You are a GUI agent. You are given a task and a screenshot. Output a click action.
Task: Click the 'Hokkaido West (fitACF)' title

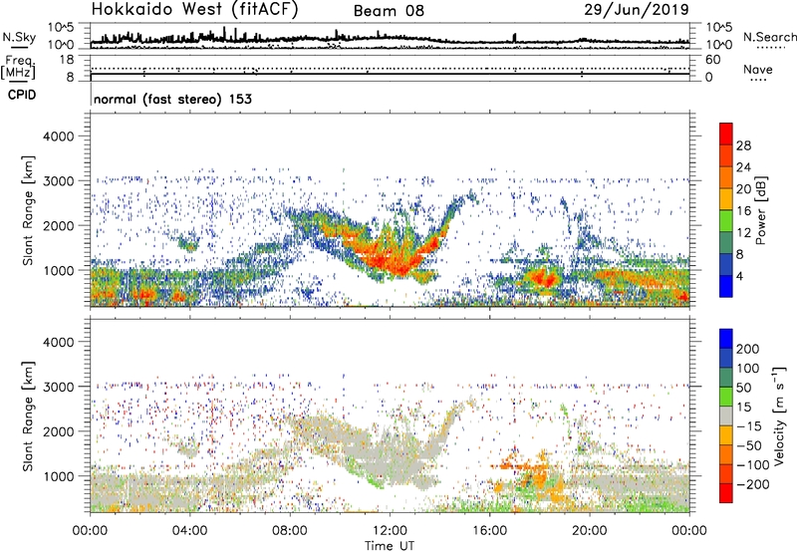(x=194, y=9)
